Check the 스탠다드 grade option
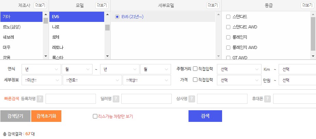This screenshot has height=139, width=316. pos(228,17)
